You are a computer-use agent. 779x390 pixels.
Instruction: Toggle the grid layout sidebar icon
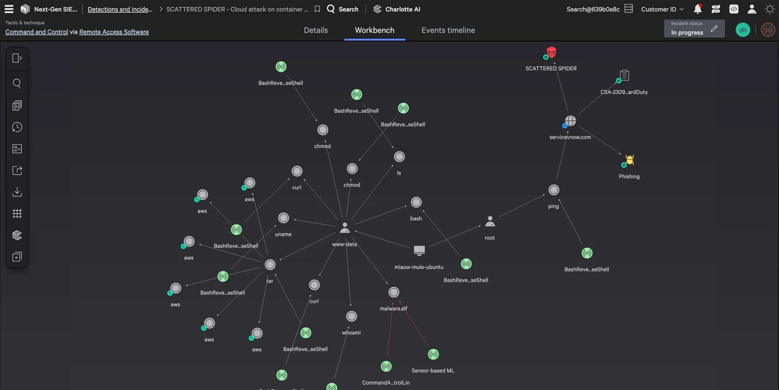point(17,214)
